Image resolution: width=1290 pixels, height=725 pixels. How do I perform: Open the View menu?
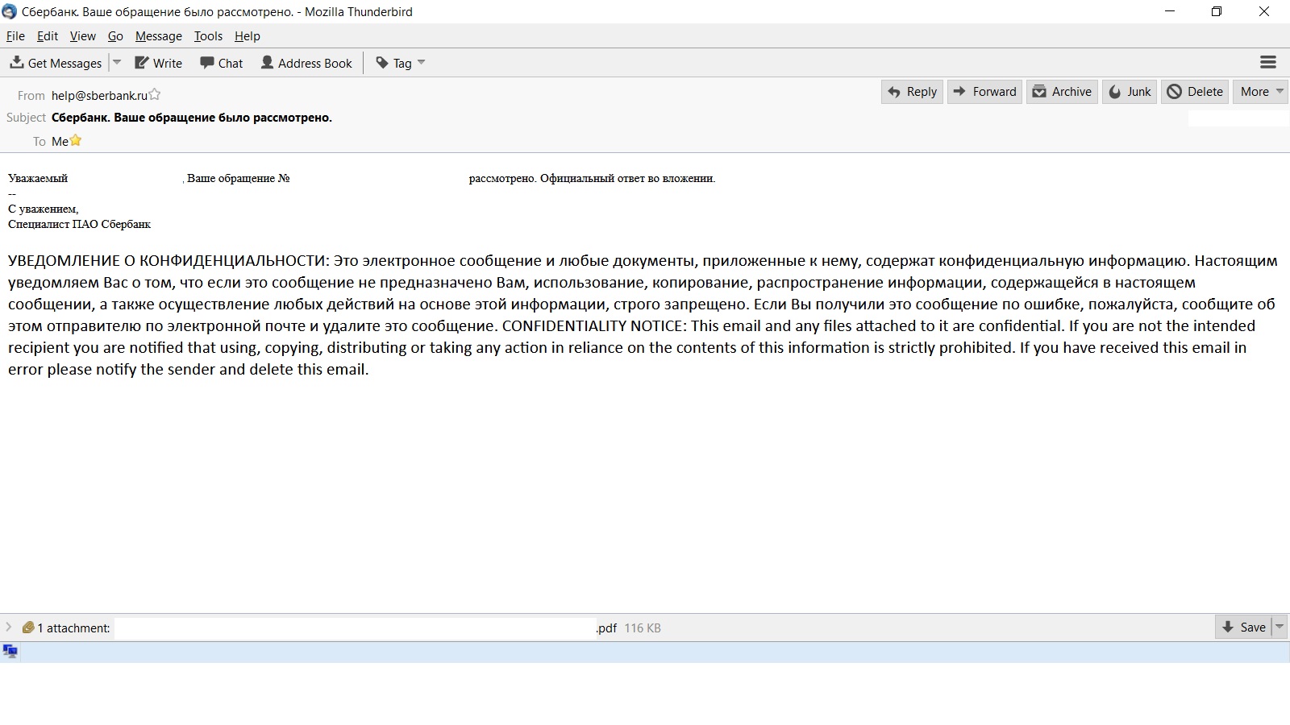pyautogui.click(x=82, y=36)
